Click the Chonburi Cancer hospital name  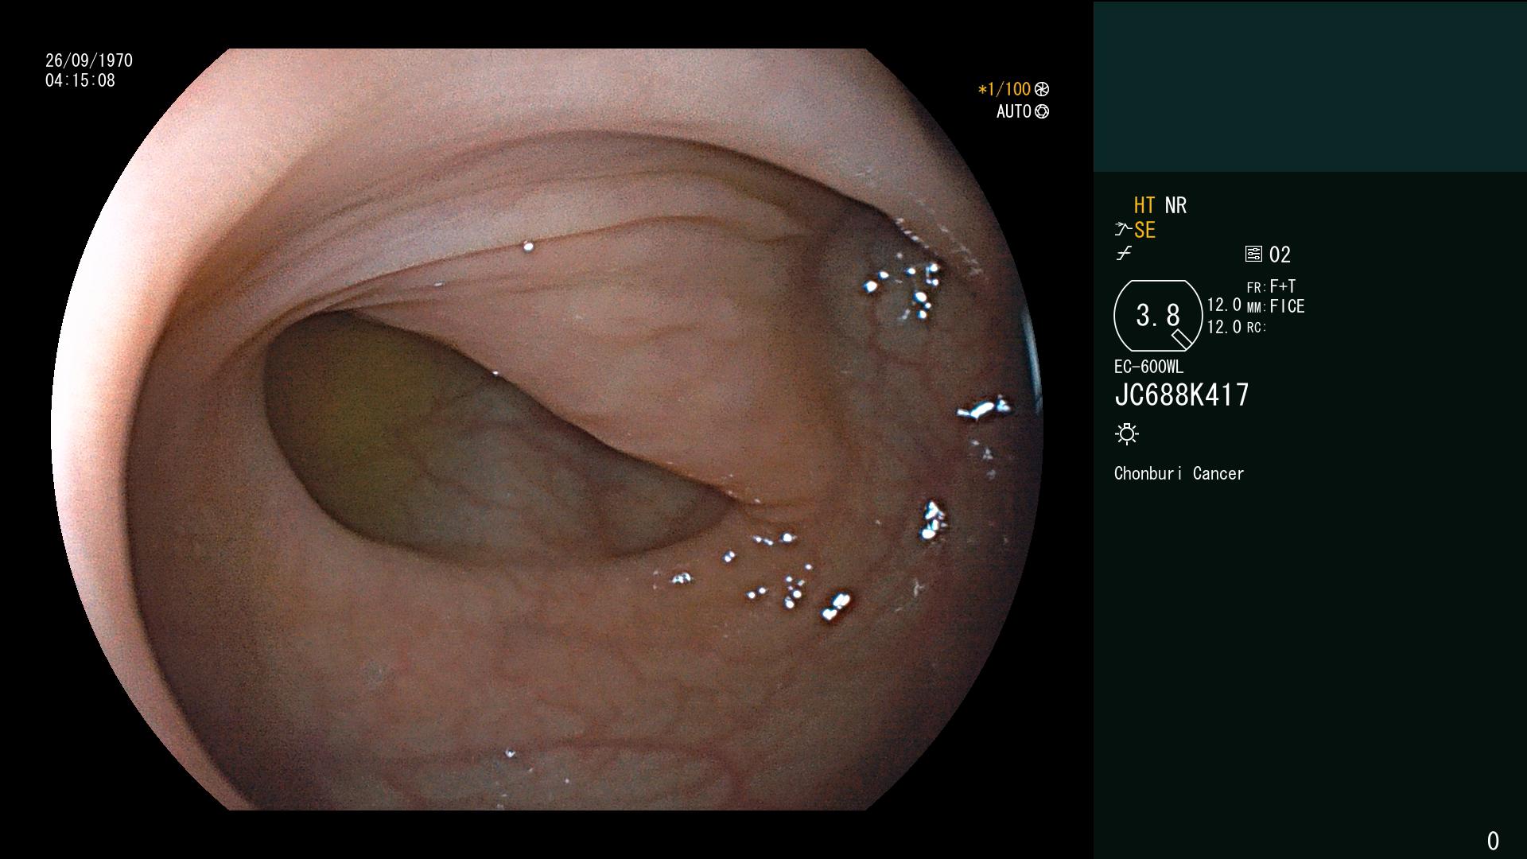point(1179,473)
